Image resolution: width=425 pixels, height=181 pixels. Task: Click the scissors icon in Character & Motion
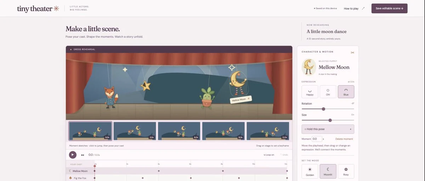(352, 53)
